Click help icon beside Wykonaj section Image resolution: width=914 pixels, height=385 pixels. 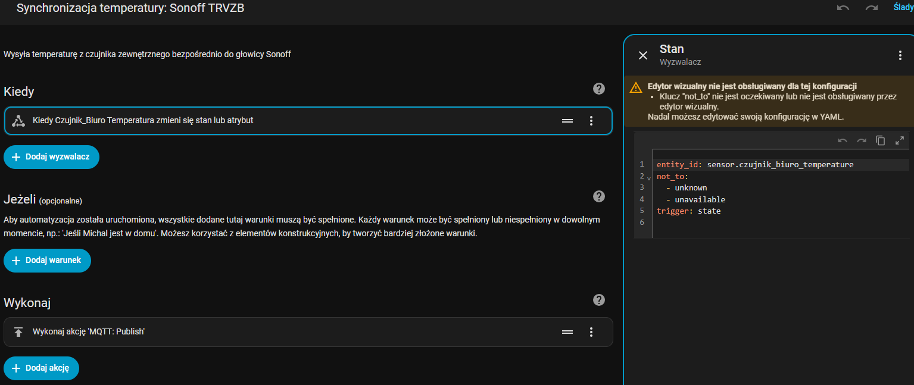(599, 300)
